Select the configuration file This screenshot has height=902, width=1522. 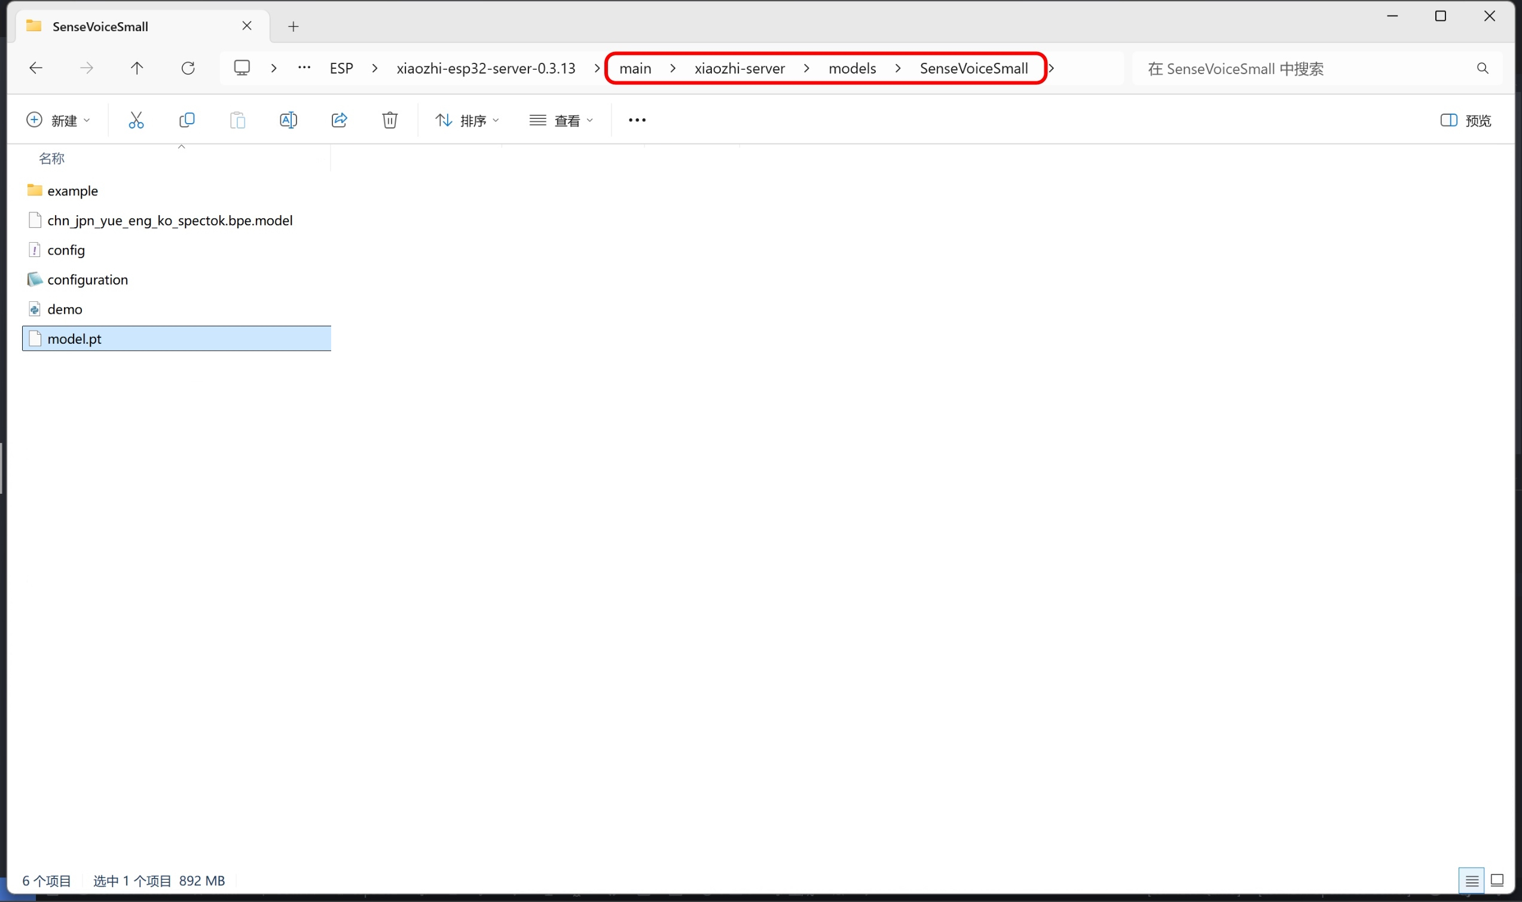coord(87,280)
